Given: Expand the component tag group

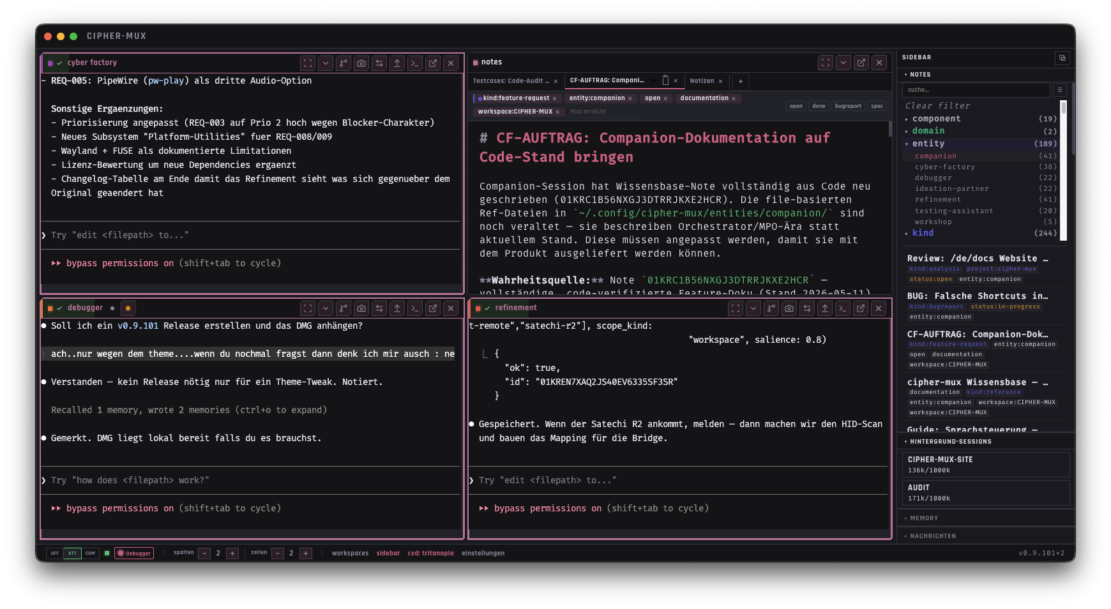Looking at the screenshot, I should point(981,119).
